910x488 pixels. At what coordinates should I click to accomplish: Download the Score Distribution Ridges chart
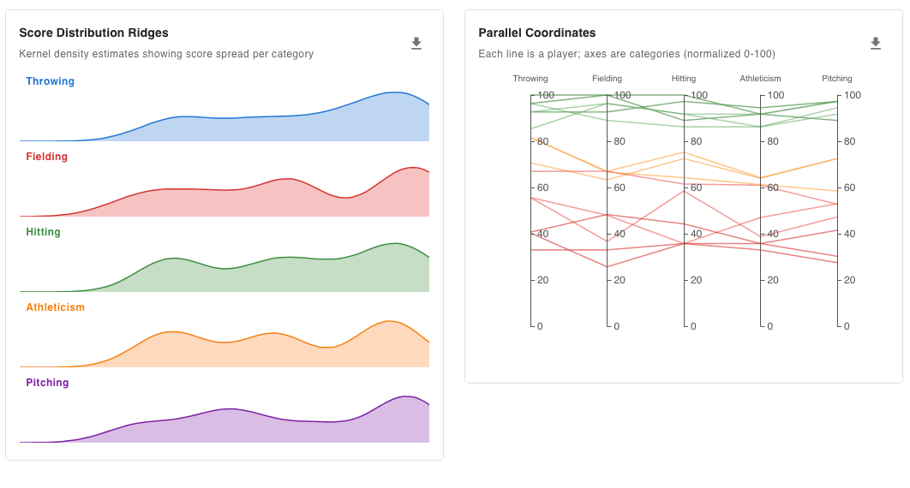point(416,44)
